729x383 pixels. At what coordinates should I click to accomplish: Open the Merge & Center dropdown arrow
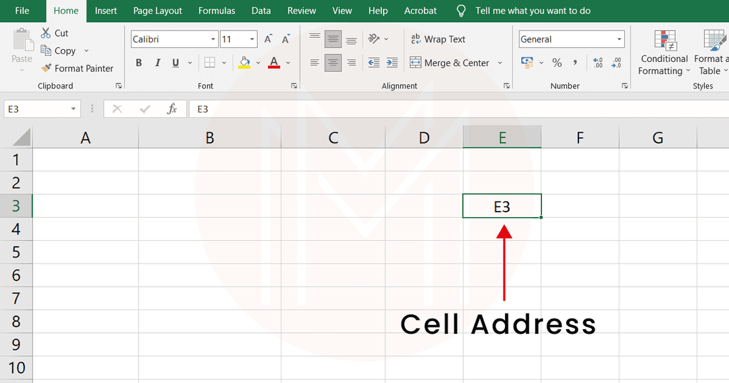500,63
